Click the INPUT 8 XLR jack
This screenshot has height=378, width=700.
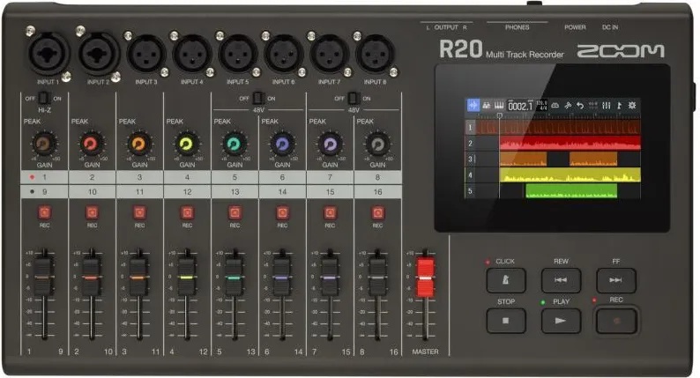(x=375, y=55)
